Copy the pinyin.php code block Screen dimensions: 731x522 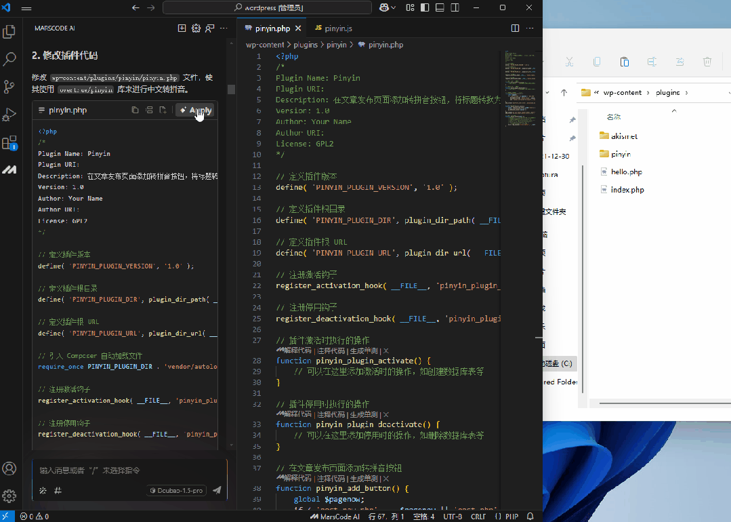coord(135,110)
